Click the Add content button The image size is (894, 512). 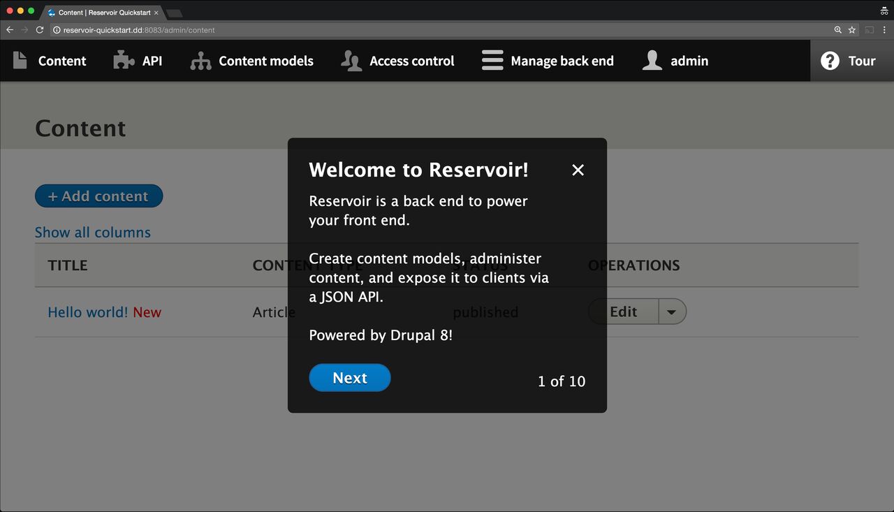point(98,196)
